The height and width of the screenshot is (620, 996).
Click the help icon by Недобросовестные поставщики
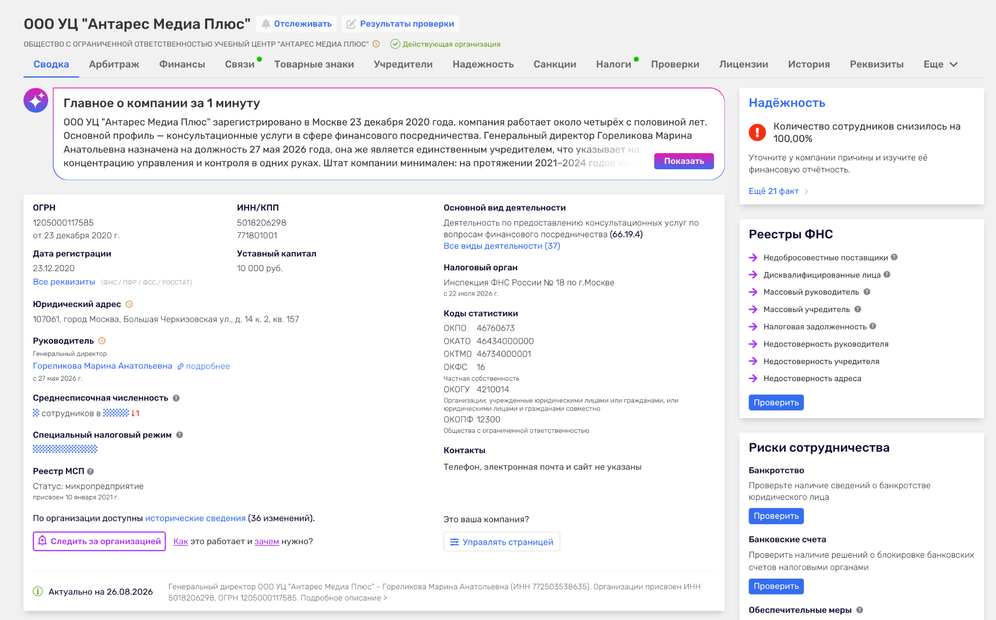894,257
